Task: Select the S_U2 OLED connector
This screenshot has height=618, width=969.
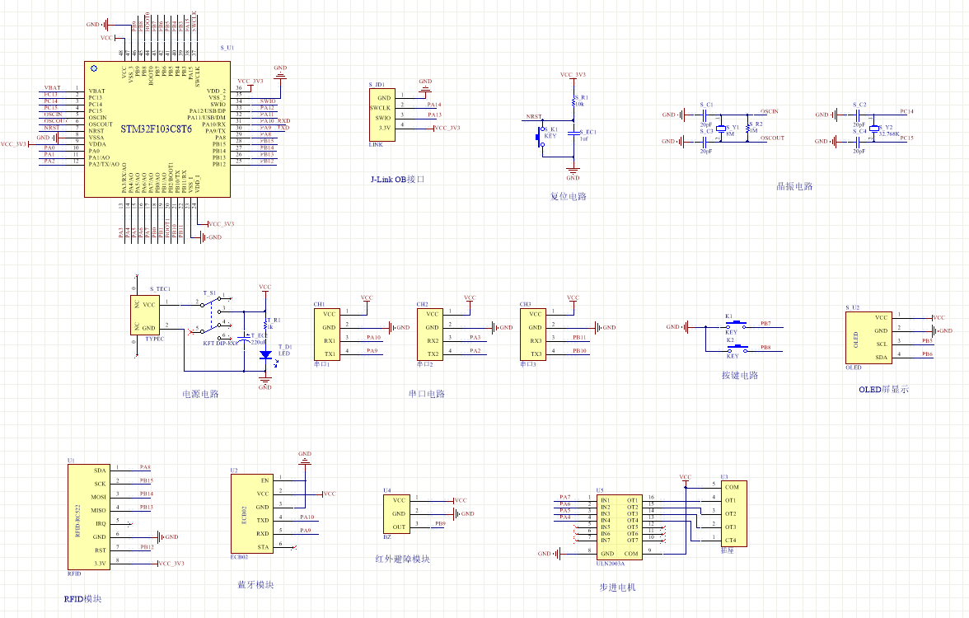Action: tap(868, 338)
